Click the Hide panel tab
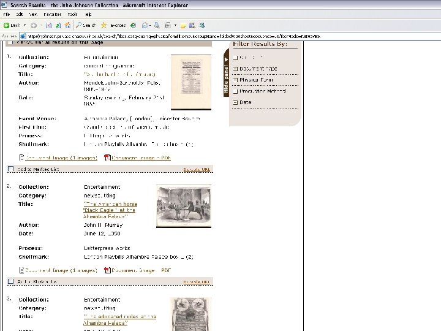441x331 pixels. tap(226, 73)
